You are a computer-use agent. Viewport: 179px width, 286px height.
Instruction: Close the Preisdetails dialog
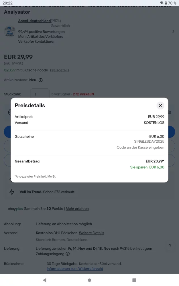(x=160, y=106)
